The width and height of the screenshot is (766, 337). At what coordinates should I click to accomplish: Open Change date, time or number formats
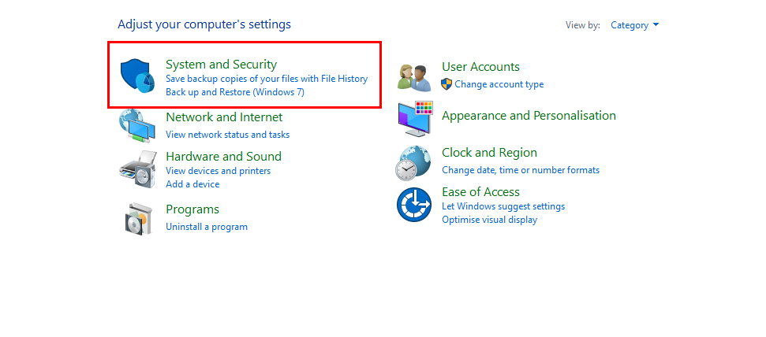pyautogui.click(x=520, y=170)
